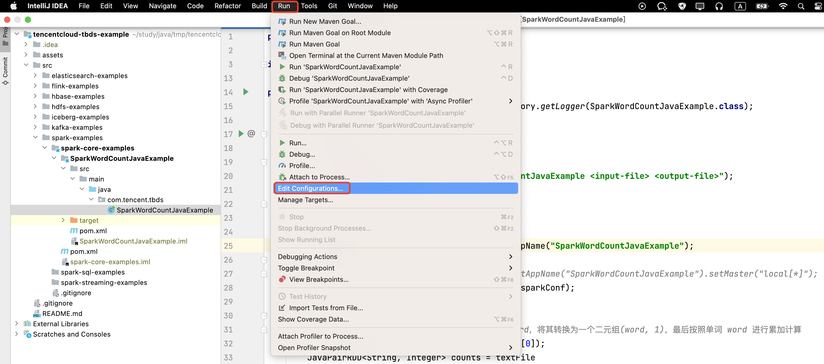Expand the target folder in project tree
This screenshot has width=824, height=364.
click(x=63, y=220)
